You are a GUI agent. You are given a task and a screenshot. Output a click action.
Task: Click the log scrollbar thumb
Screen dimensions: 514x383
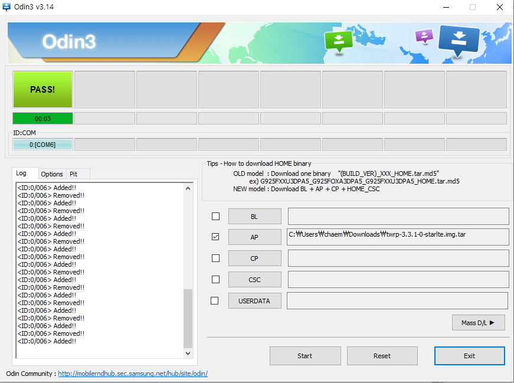(188, 319)
